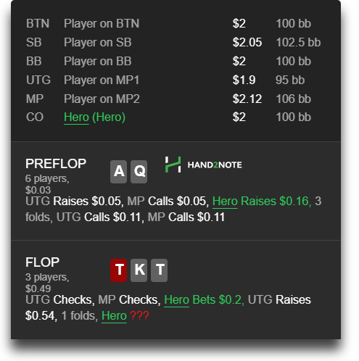Image resolution: width=359 pixels, height=361 pixels.
Task: Click the 102.5 bb stack value
Action: pyautogui.click(x=298, y=43)
